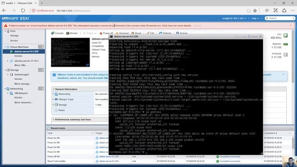297x167 pixels.
Task: Open Actions menu in debian-server console window
Action: [x=253, y=37]
